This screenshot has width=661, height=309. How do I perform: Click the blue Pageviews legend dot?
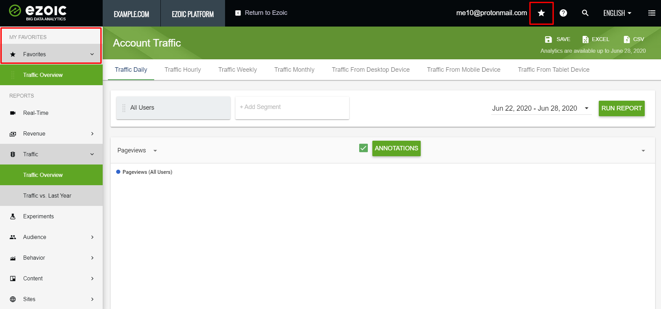(118, 172)
